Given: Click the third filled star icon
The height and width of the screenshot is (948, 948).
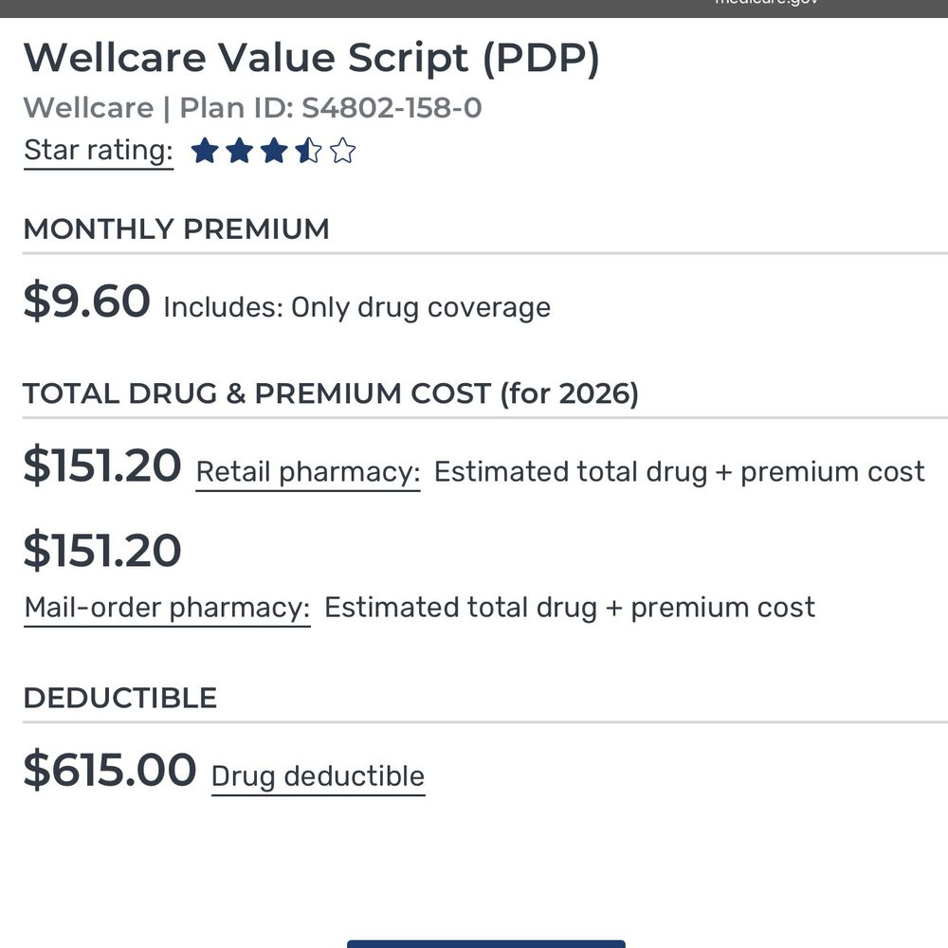Looking at the screenshot, I should pyautogui.click(x=274, y=151).
